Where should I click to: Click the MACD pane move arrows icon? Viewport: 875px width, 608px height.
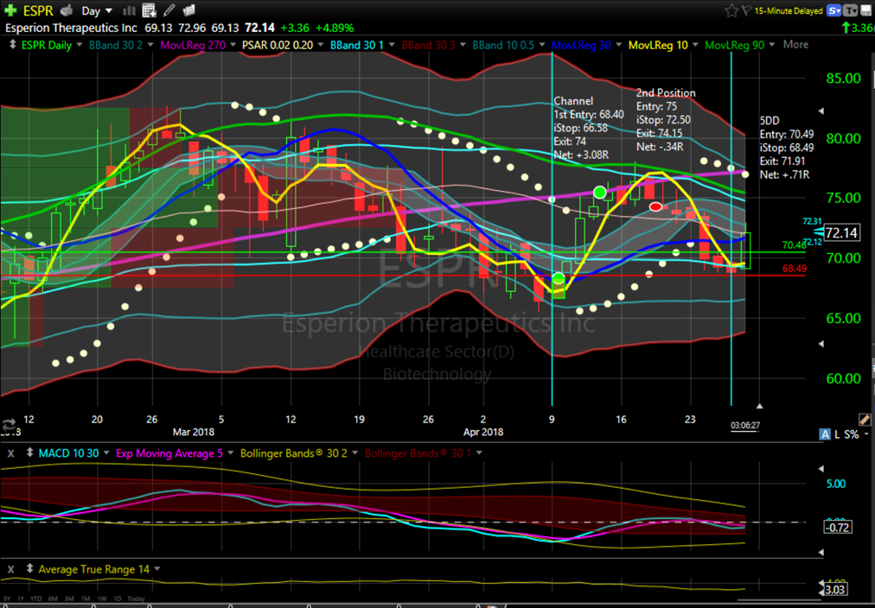pos(29,453)
